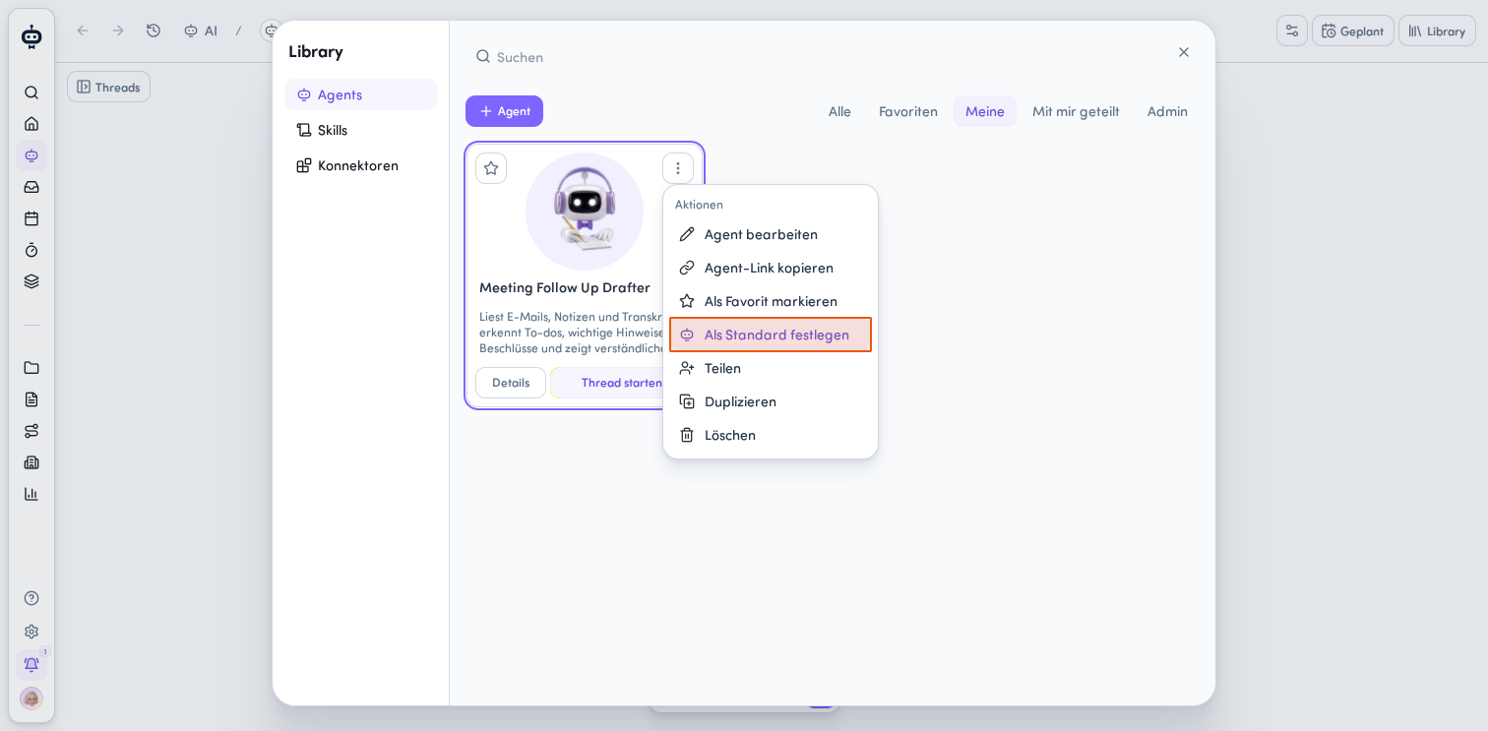Click the Geplant button top right
This screenshot has width=1488, height=731.
coord(1353,30)
